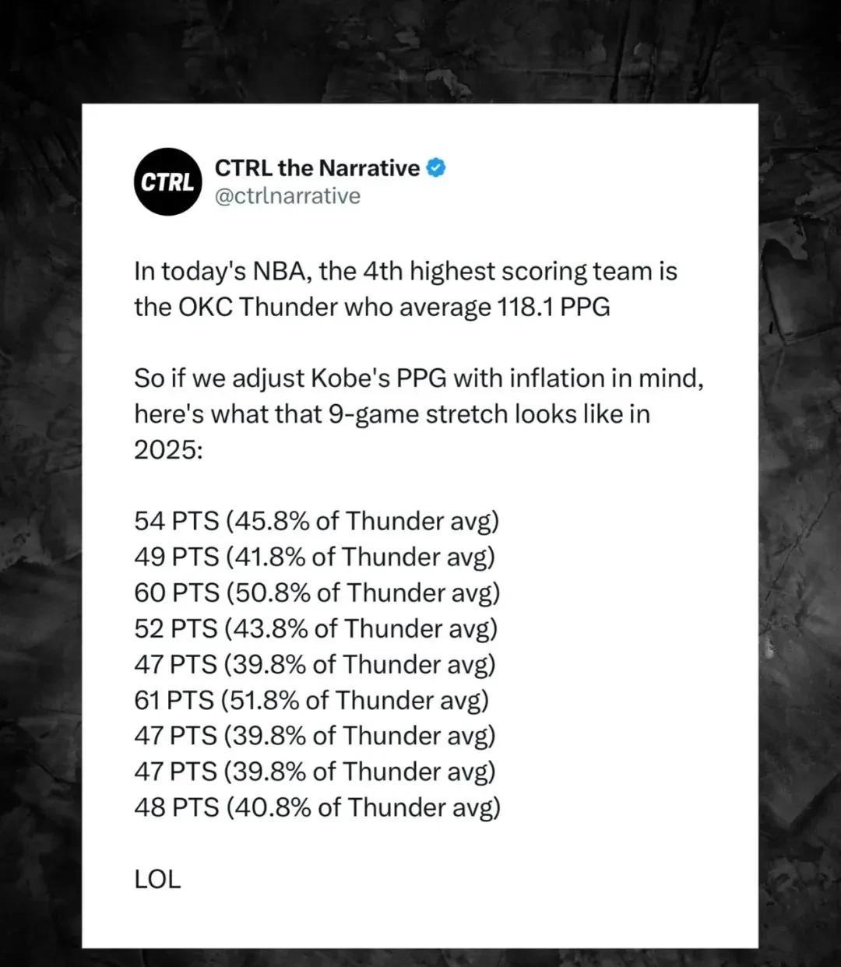Image resolution: width=841 pixels, height=967 pixels.
Task: Click 'In today's NBA' opening sentence
Action: [x=406, y=290]
